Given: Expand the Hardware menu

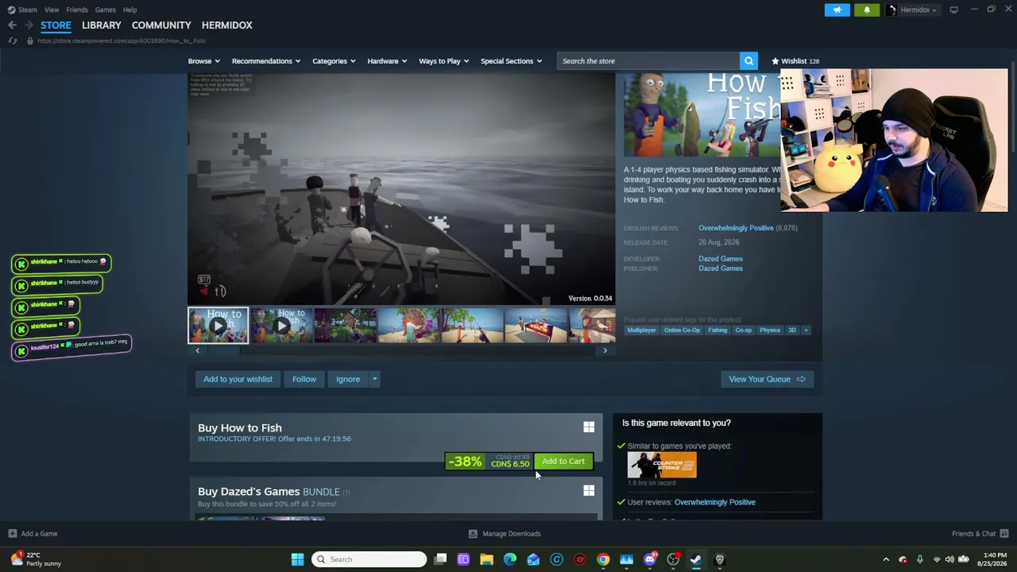Looking at the screenshot, I should coord(387,61).
